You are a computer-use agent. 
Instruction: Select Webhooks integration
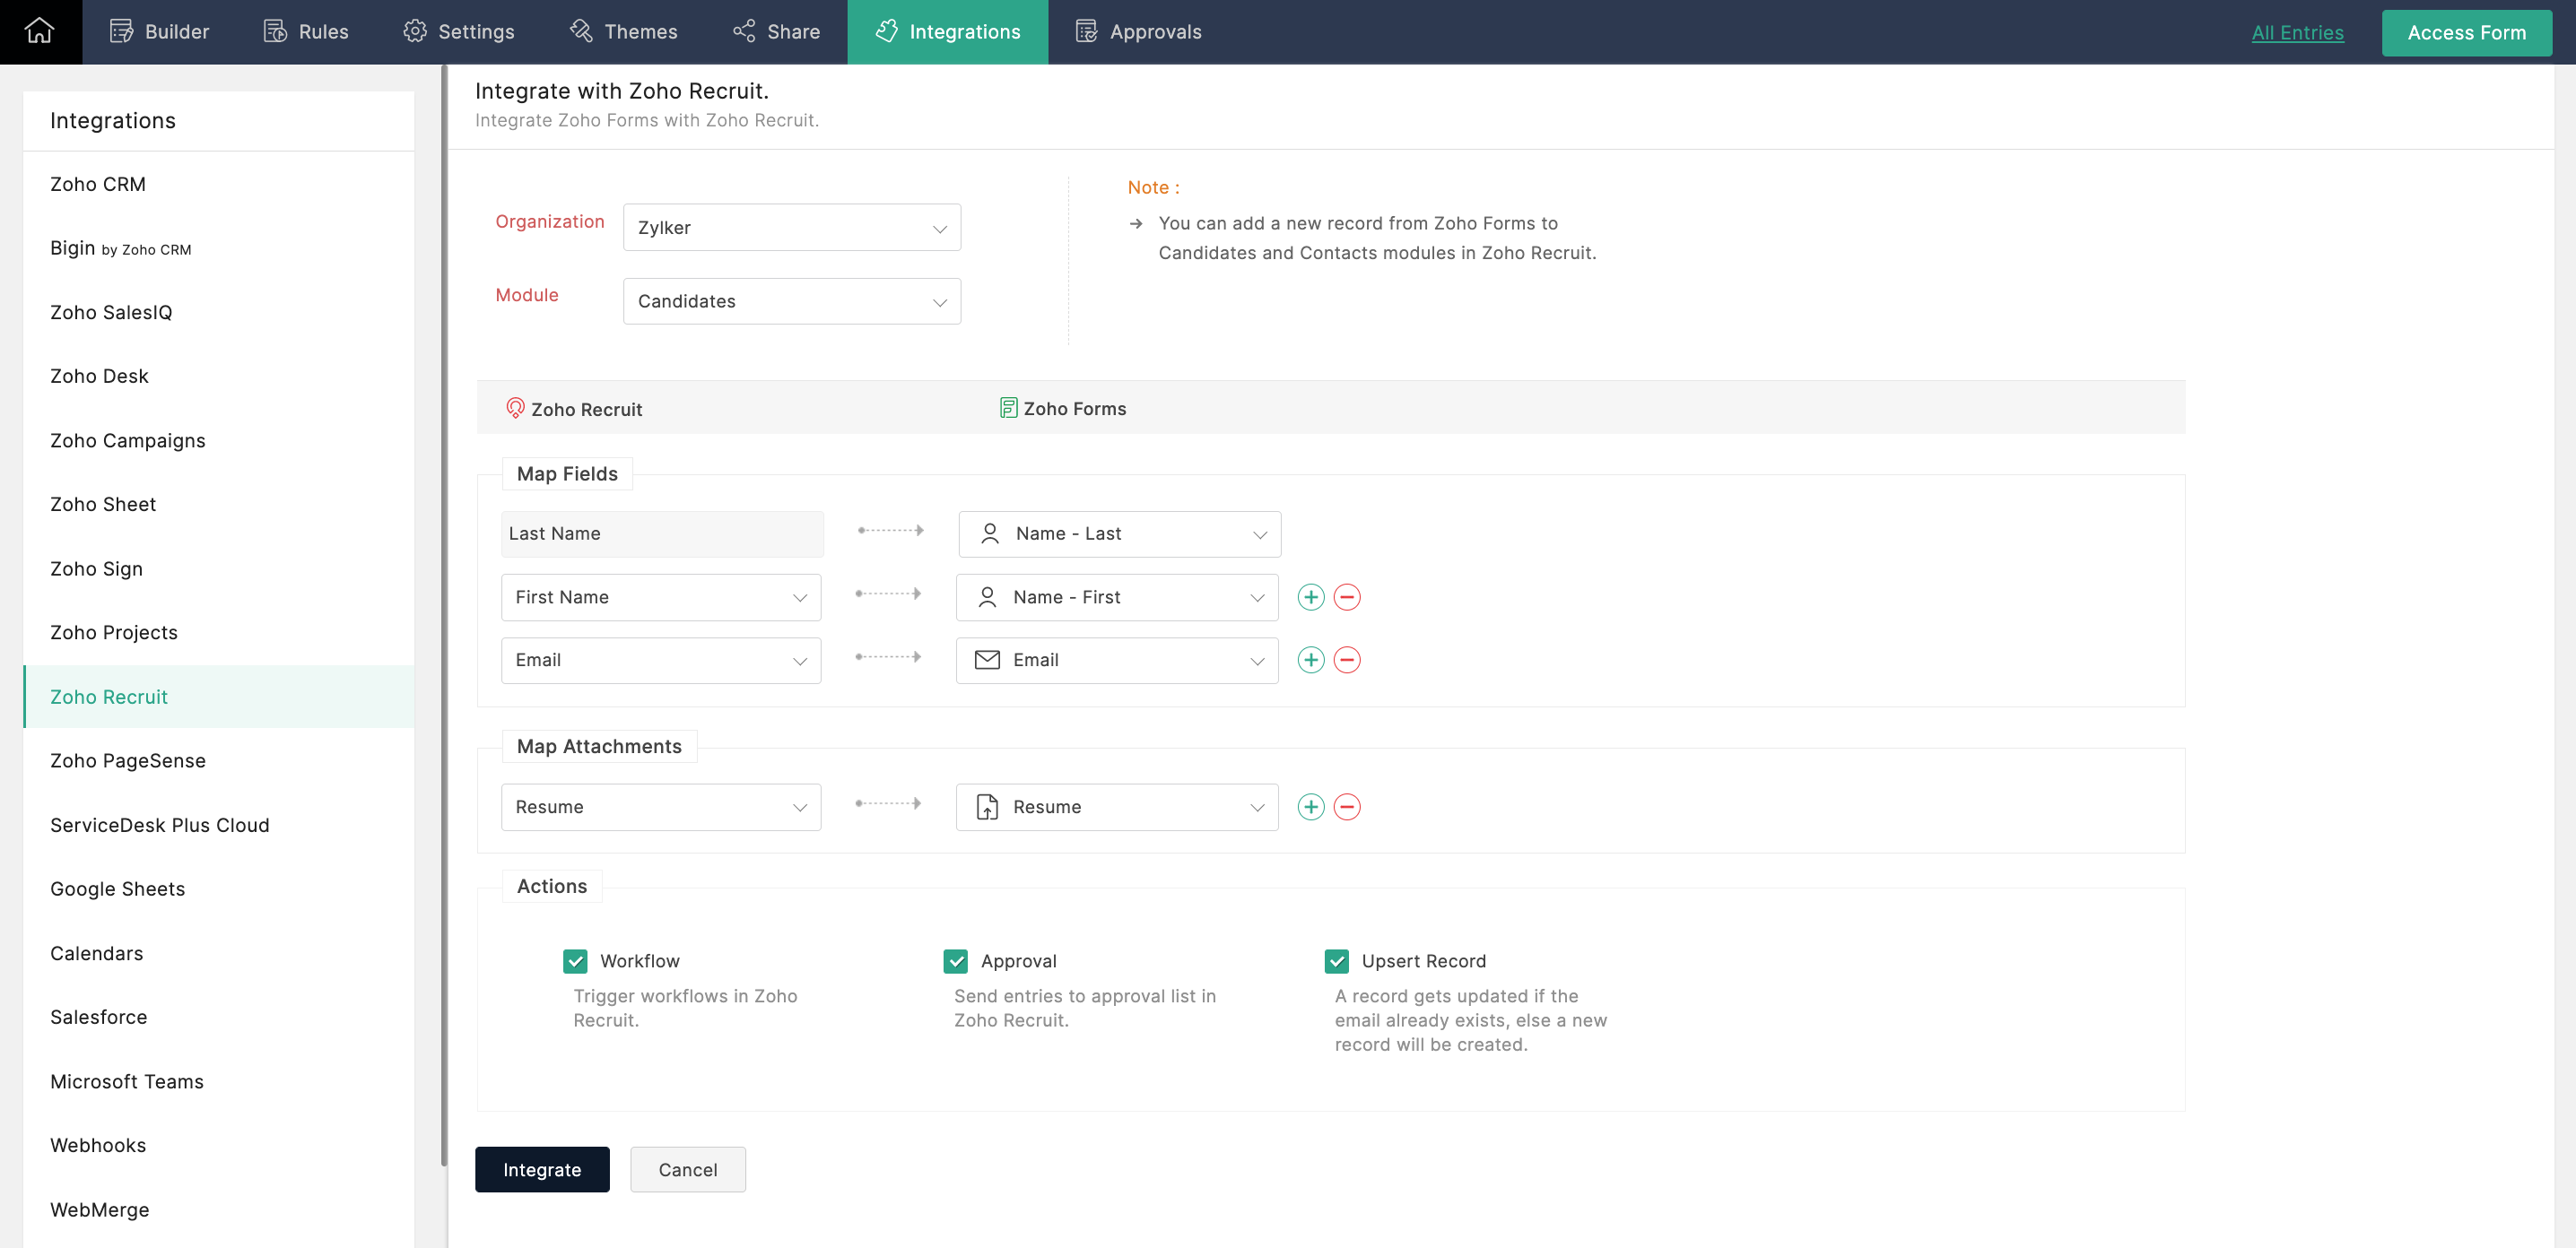pyautogui.click(x=219, y=1145)
